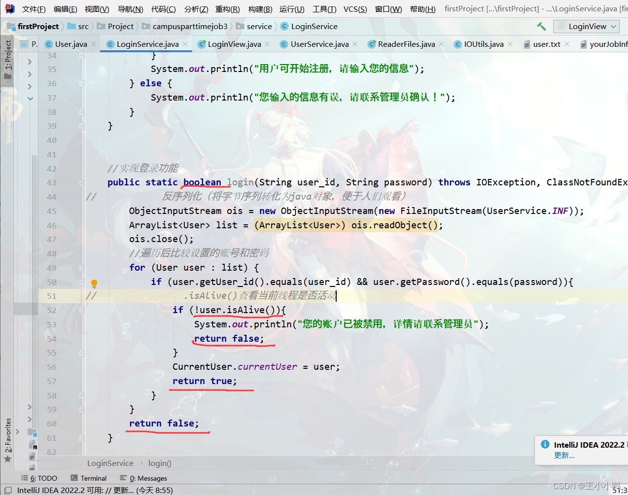628x495 pixels.
Task: Close the LoginView.java tab
Action: tap(267, 44)
